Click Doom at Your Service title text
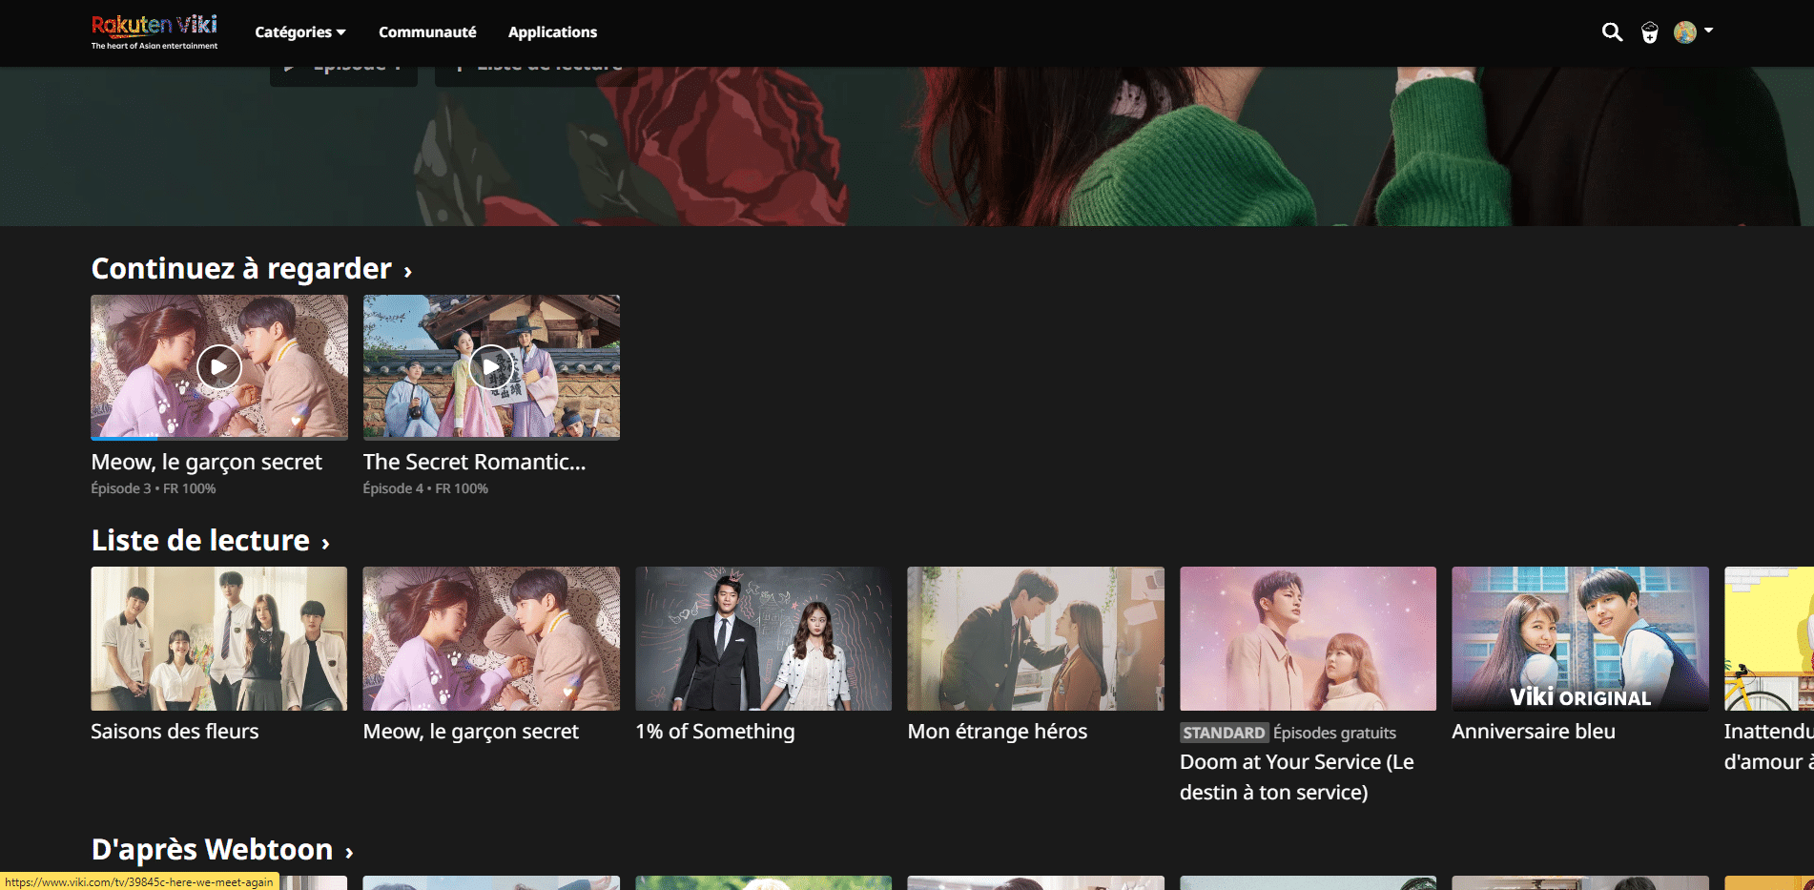 point(1297,777)
